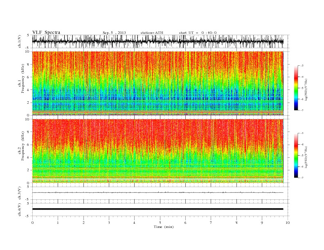Click the ch.3 voltage trace panel
Viewport: 324px width, 250px height.
click(161, 193)
